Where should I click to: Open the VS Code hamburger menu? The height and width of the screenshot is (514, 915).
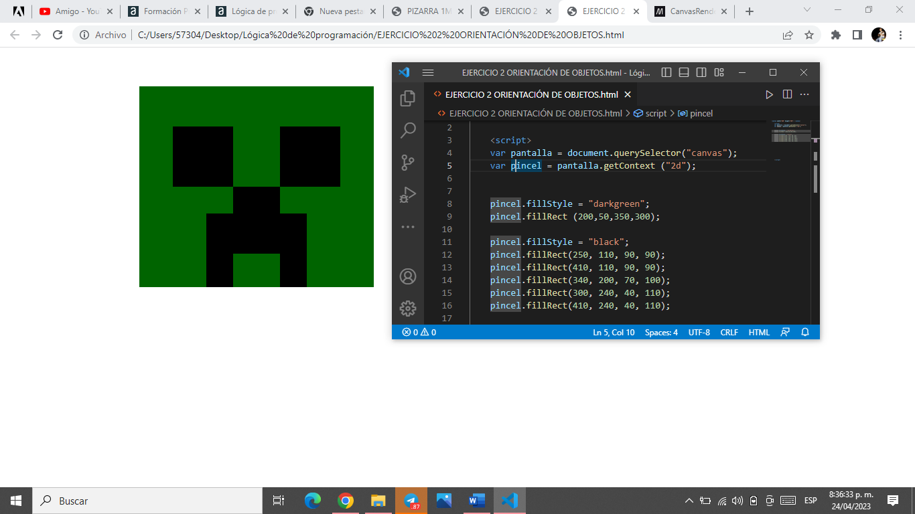pos(428,72)
